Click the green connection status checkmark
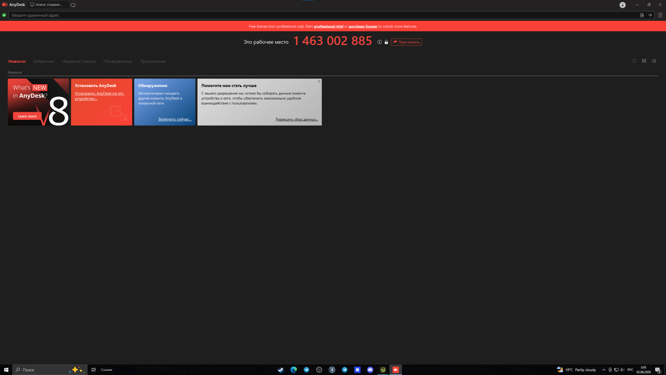Image resolution: width=666 pixels, height=375 pixels. click(x=4, y=15)
